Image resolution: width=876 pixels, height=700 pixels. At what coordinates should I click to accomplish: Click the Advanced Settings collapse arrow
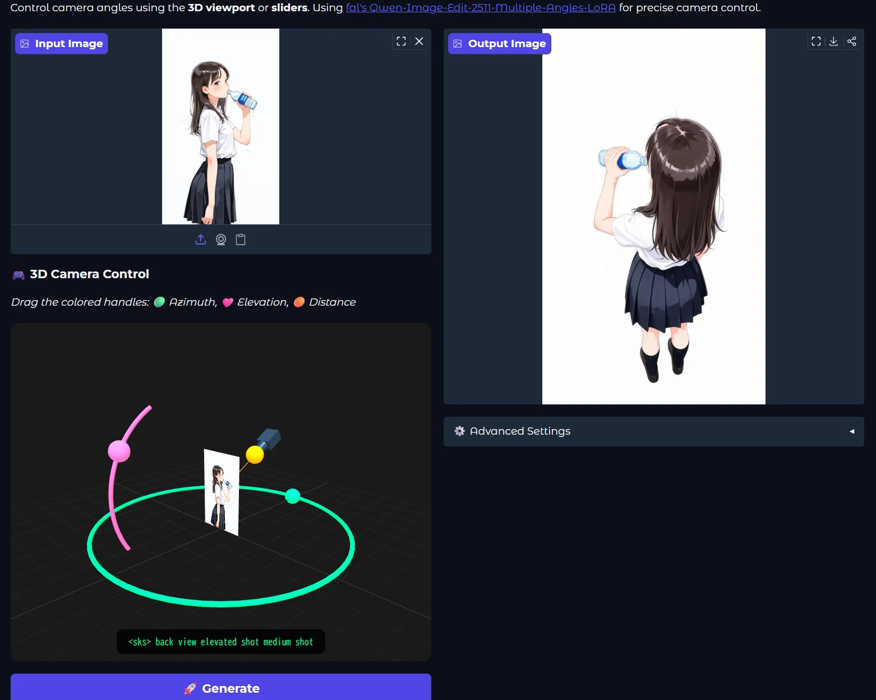[852, 431]
